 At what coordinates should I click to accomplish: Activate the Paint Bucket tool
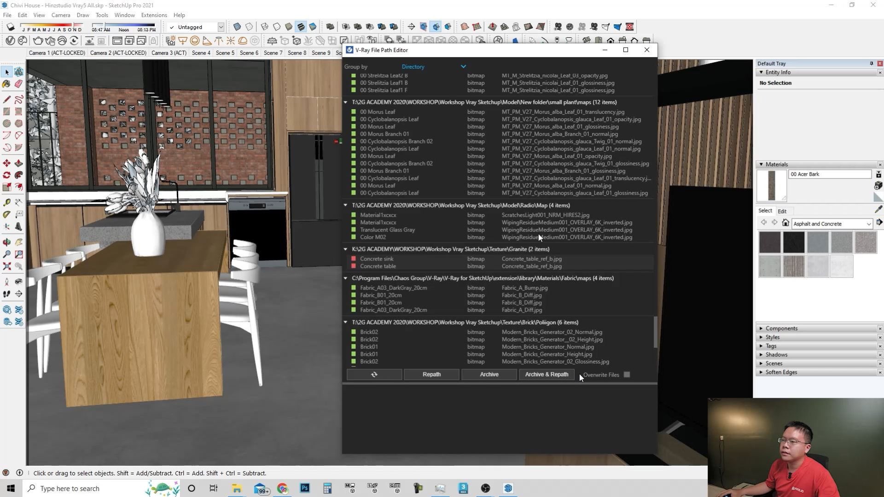7,84
